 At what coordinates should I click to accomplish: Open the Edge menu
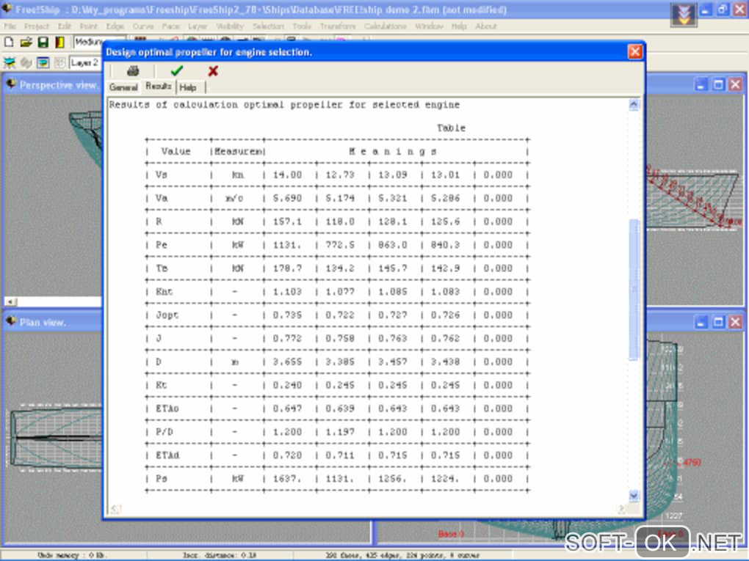click(115, 26)
